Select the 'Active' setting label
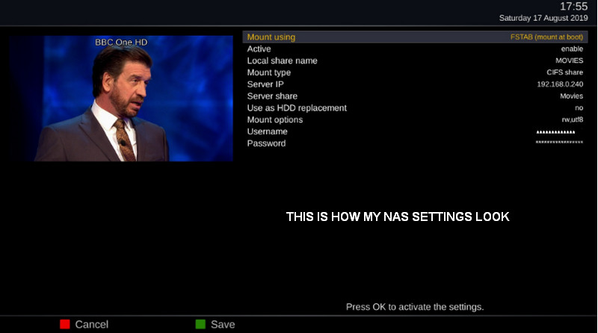The image size is (598, 333). point(259,49)
